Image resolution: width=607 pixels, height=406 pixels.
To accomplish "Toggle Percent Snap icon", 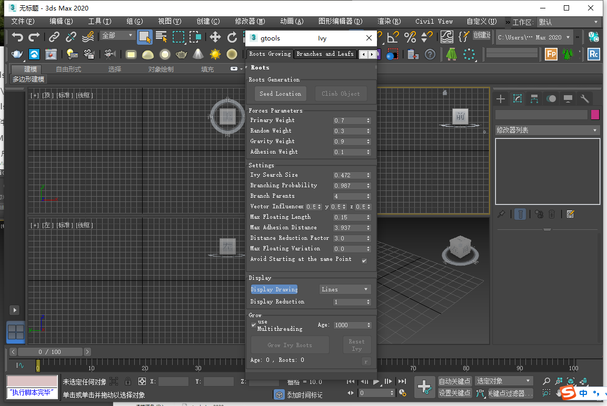I will [410, 37].
